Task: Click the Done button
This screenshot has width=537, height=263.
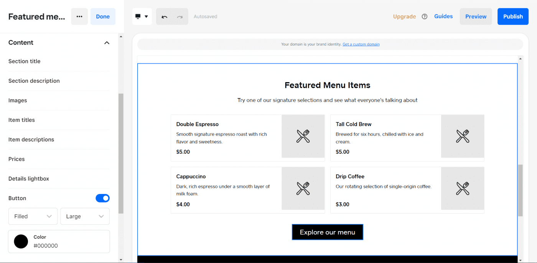Action: [x=103, y=16]
